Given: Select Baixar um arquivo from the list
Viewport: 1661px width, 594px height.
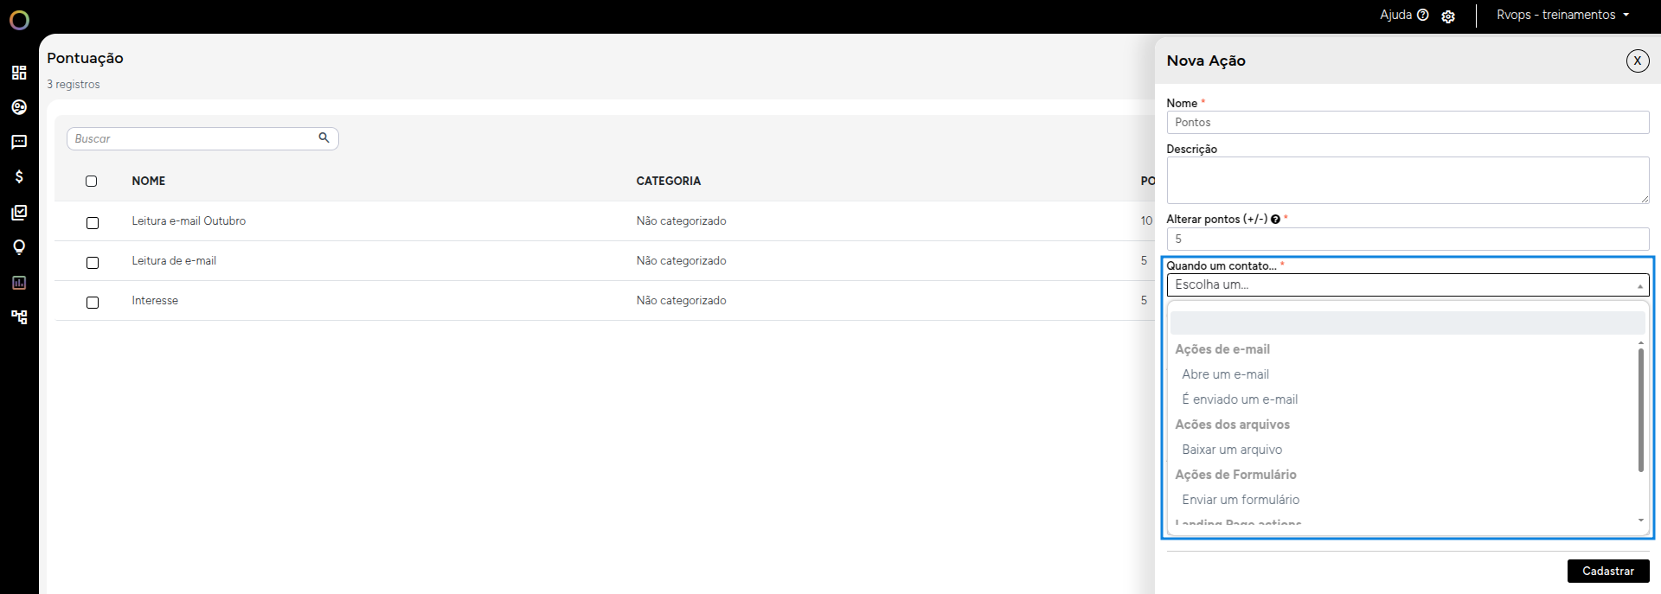Looking at the screenshot, I should pos(1232,450).
